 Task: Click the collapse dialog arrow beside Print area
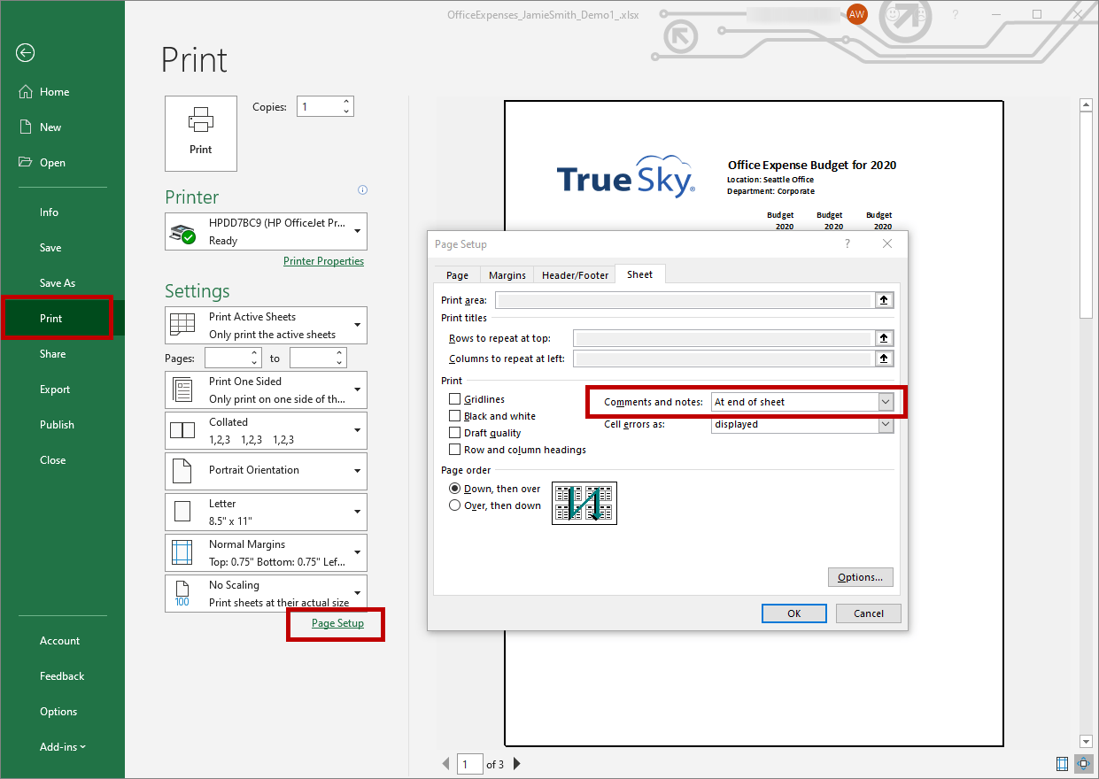click(x=884, y=299)
